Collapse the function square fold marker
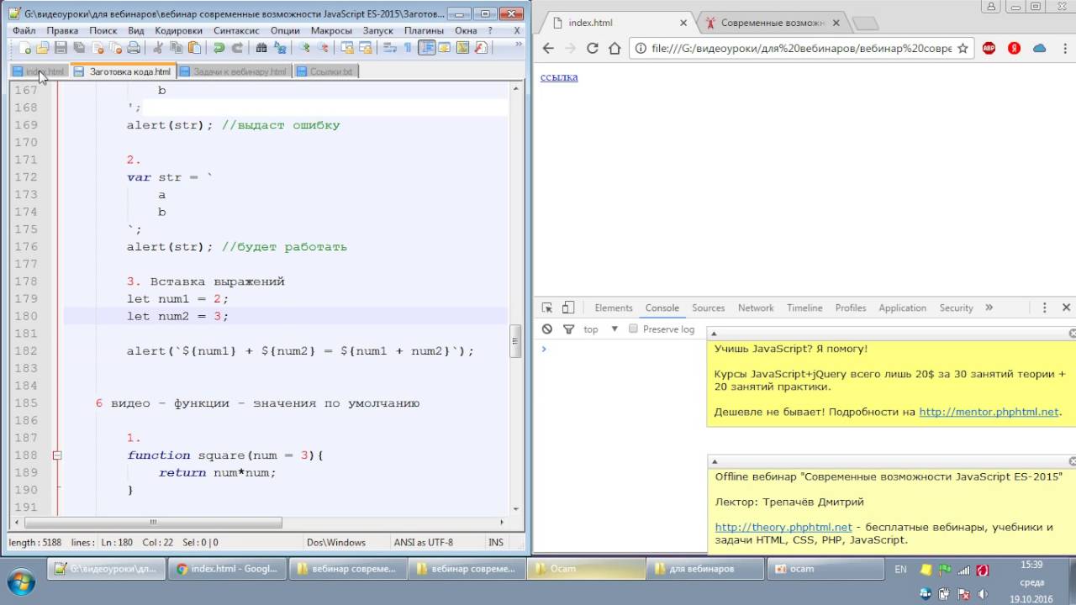The image size is (1076, 605). [x=56, y=455]
